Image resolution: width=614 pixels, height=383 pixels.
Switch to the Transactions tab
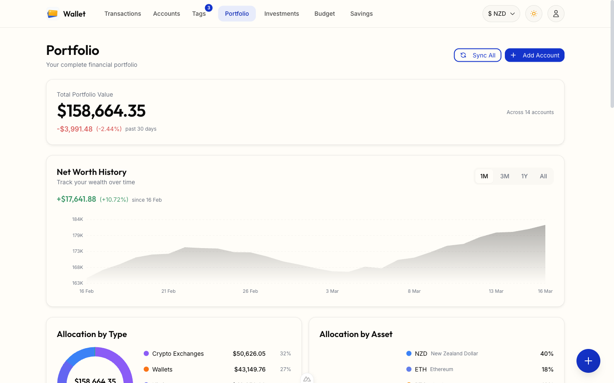coord(123,14)
